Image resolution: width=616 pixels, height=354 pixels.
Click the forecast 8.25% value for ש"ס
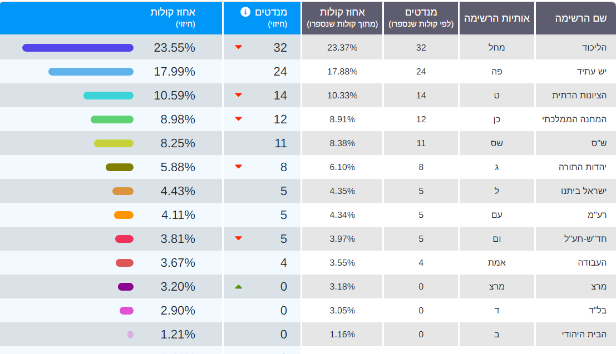tap(174, 143)
